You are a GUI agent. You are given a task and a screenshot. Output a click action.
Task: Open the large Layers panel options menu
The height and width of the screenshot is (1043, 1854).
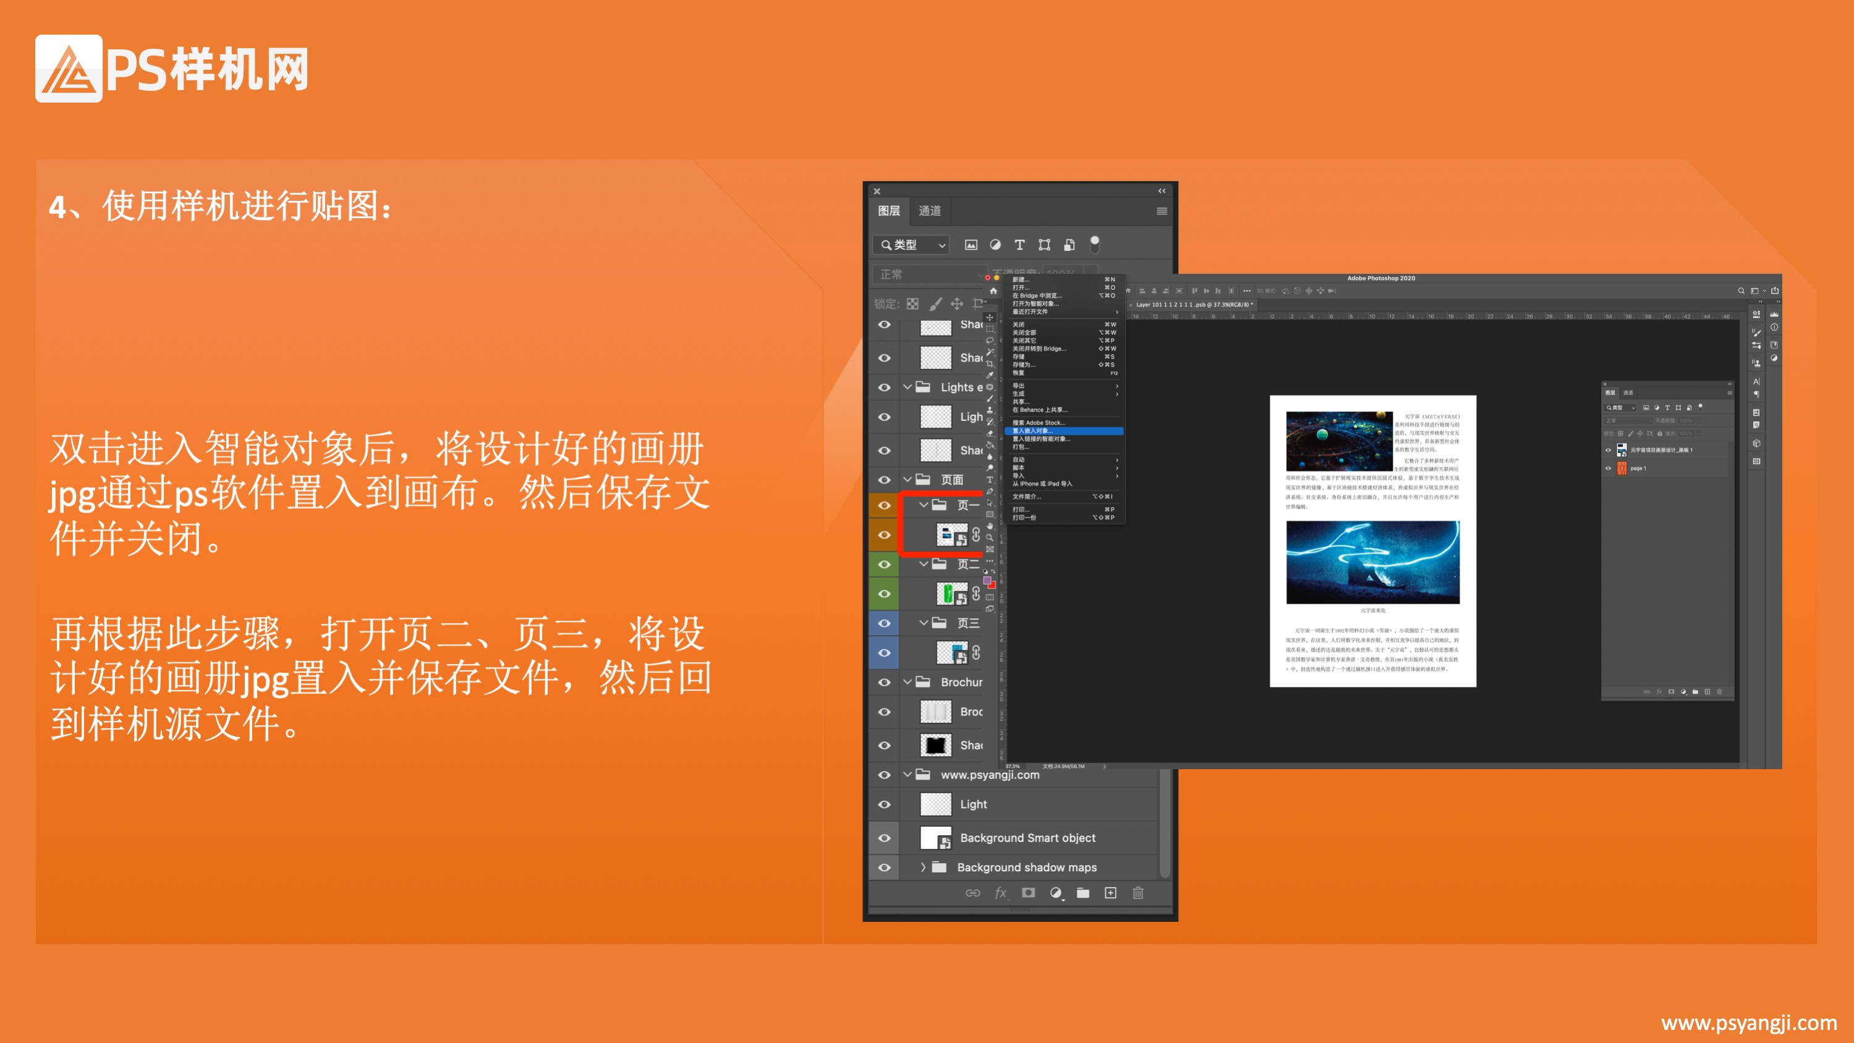coord(1162,211)
